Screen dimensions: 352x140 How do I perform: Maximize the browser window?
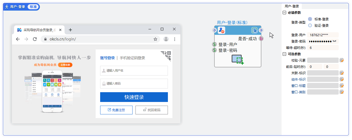tap(162, 29)
